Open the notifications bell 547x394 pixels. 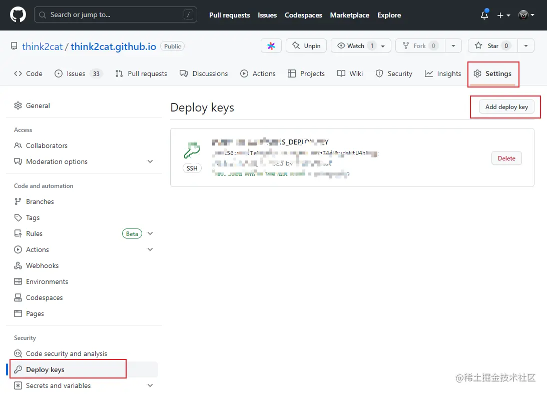[x=484, y=15]
